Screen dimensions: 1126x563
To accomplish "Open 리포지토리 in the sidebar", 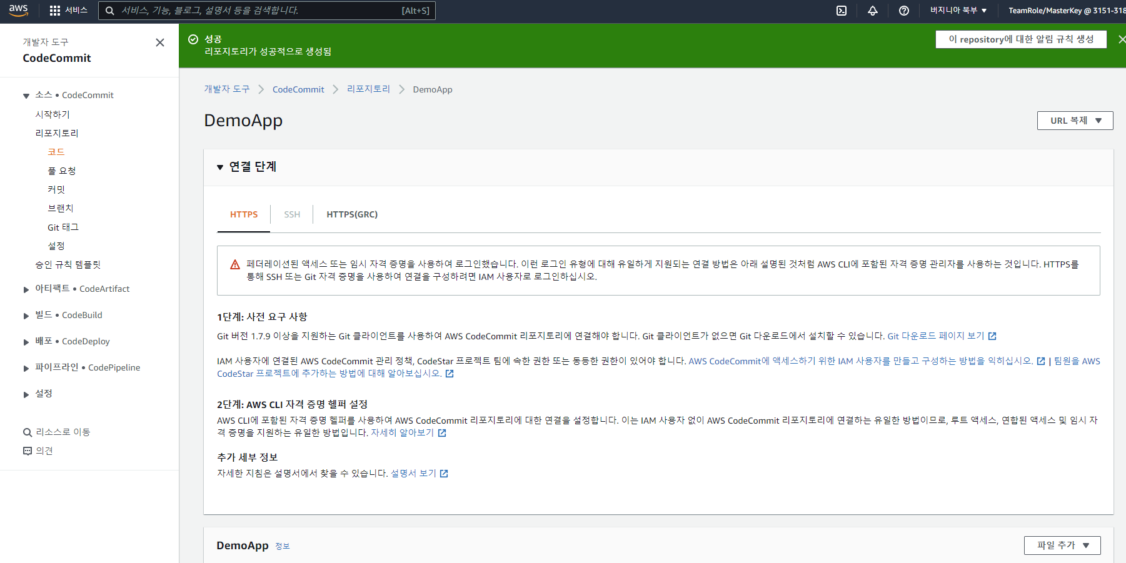I will click(x=57, y=133).
